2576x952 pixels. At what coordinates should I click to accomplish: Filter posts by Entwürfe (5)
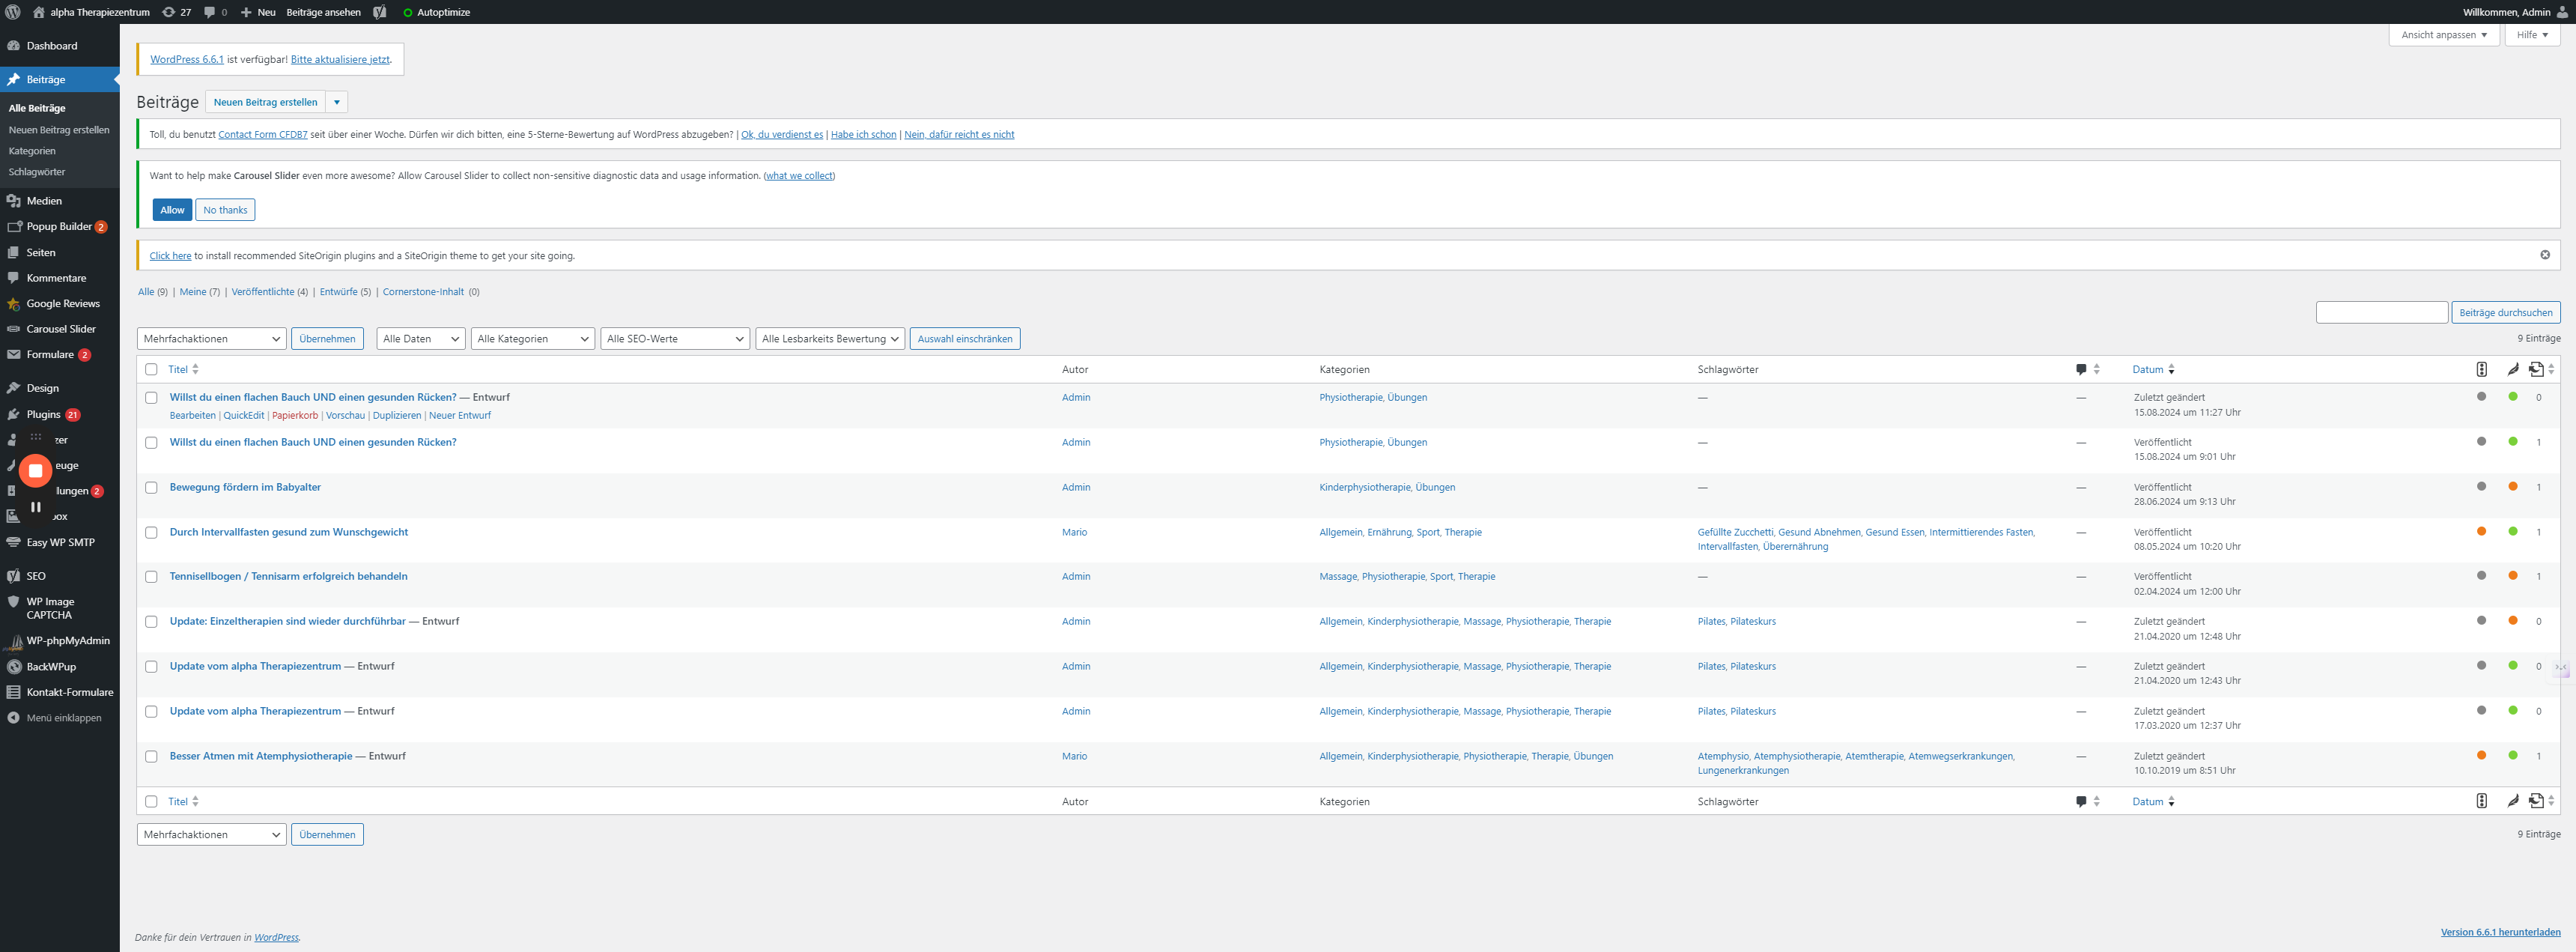(345, 292)
